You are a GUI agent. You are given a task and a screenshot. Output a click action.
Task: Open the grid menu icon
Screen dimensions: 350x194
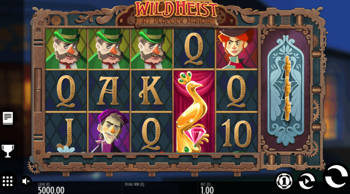coord(7,181)
